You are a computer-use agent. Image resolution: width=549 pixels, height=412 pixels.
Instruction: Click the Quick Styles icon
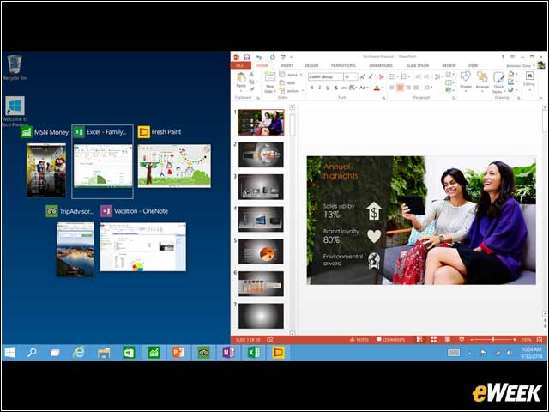[498, 77]
